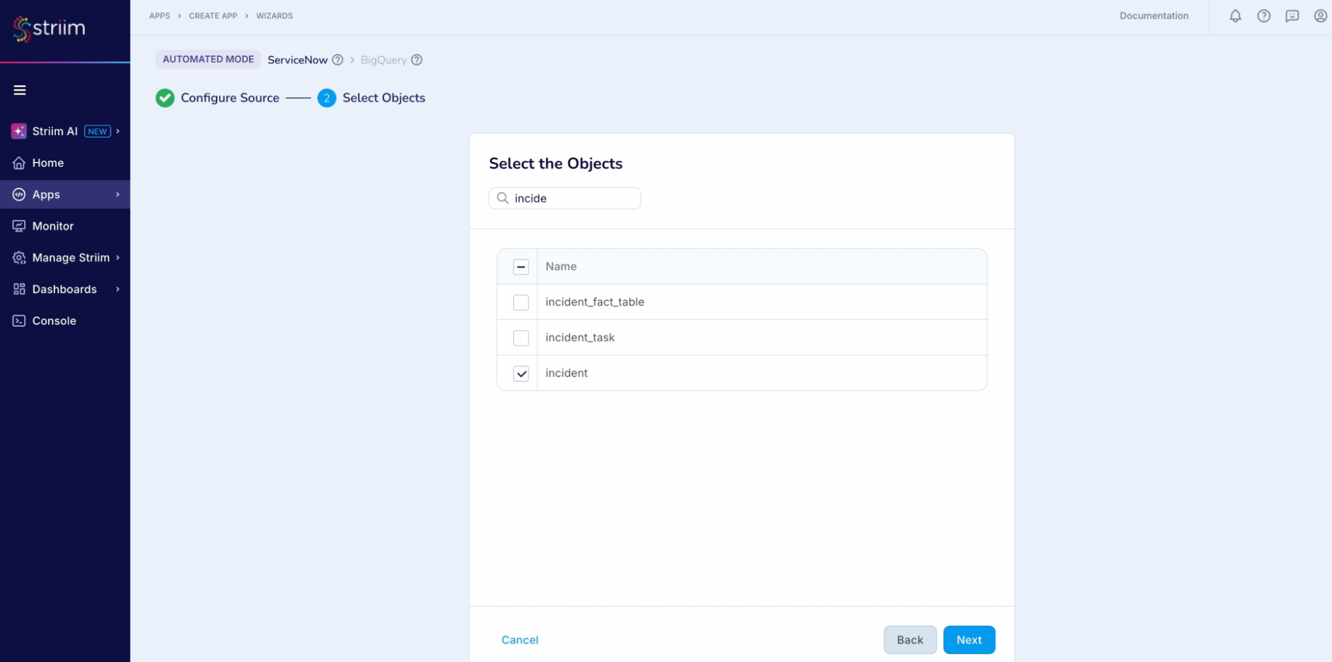
Task: Go to APPS breadcrumb
Action: pos(159,16)
